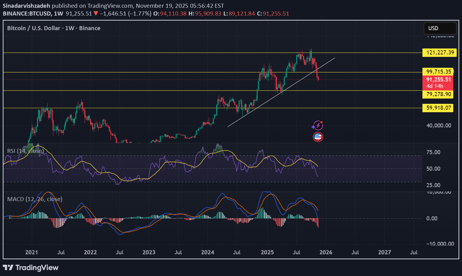
Task: Click 2021 on the time axis
Action: pos(31,252)
